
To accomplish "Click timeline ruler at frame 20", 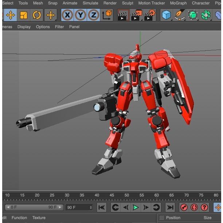I will (x=37, y=195).
